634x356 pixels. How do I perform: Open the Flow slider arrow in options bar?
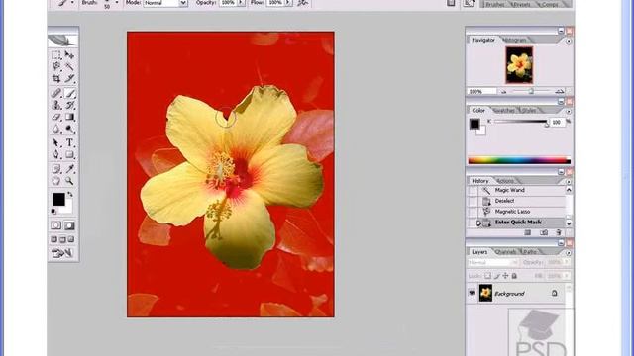pos(288,3)
